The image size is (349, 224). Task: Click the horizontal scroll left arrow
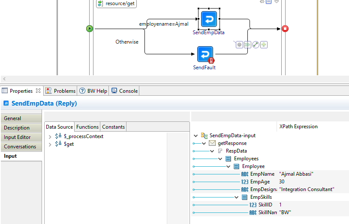coord(4,79)
